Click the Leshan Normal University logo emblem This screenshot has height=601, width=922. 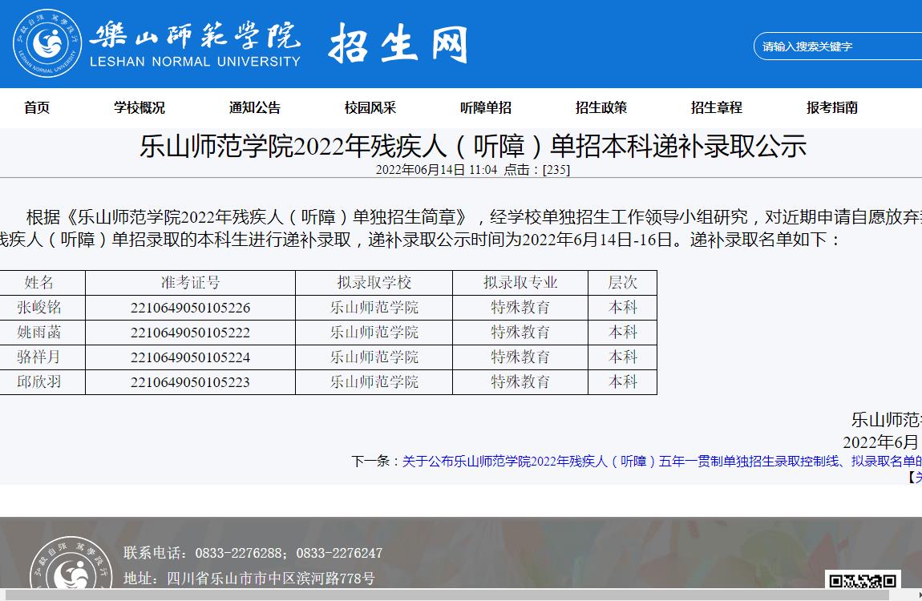point(47,43)
